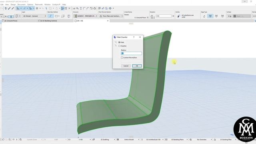This screenshot has height=144, width=256.
Task: Open the Edit menu
Action: tap(2, 4)
